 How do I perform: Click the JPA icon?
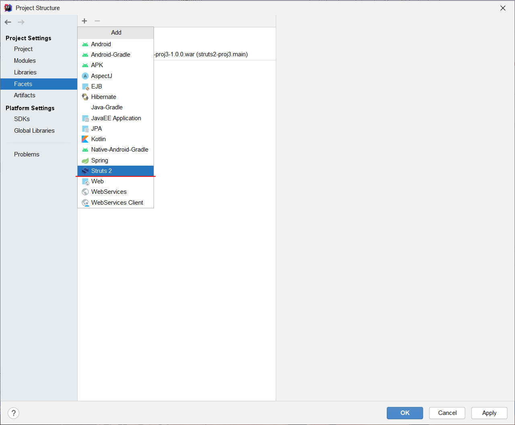(x=85, y=129)
